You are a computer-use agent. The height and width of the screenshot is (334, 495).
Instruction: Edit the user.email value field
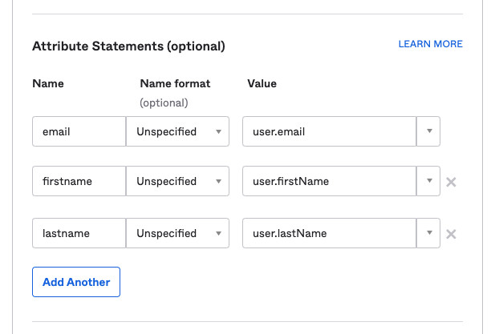pos(329,131)
